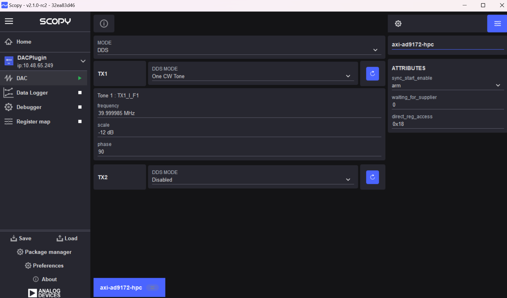Viewport: 507px width, 298px height.
Task: Edit the scale field -12 dB
Action: (239, 132)
